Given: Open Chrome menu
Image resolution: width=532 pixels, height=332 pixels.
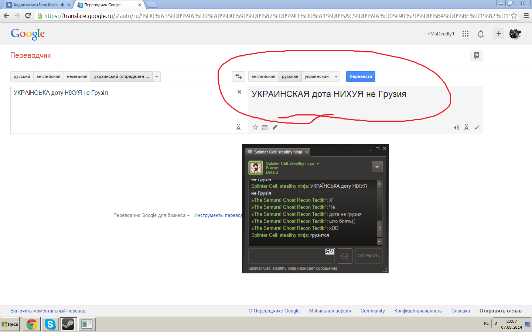Looking at the screenshot, I should (x=526, y=15).
